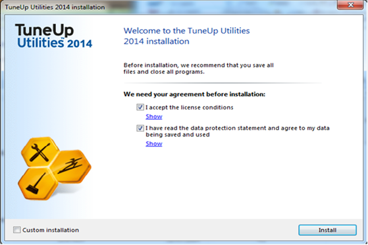
Task: Click 'Before installation, we recommend' text
Action: coord(199,68)
